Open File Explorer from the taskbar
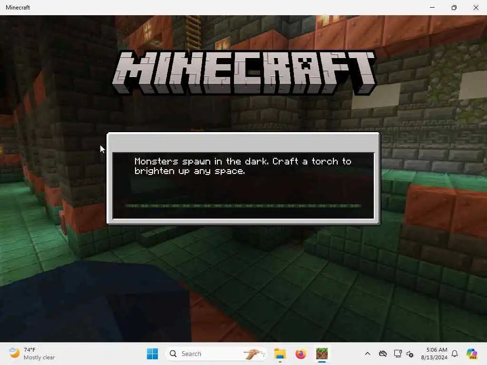 (x=280, y=354)
